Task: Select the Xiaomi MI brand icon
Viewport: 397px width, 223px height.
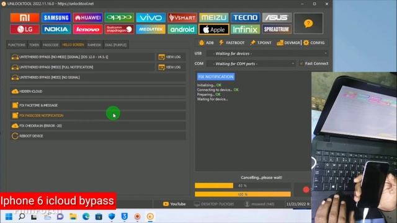Action: 25,17
